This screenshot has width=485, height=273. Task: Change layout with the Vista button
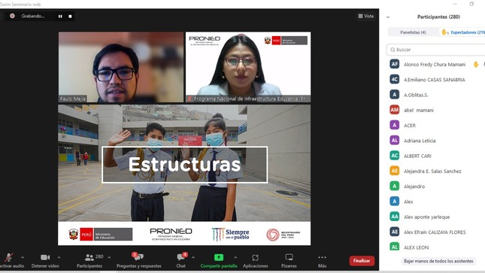366,16
